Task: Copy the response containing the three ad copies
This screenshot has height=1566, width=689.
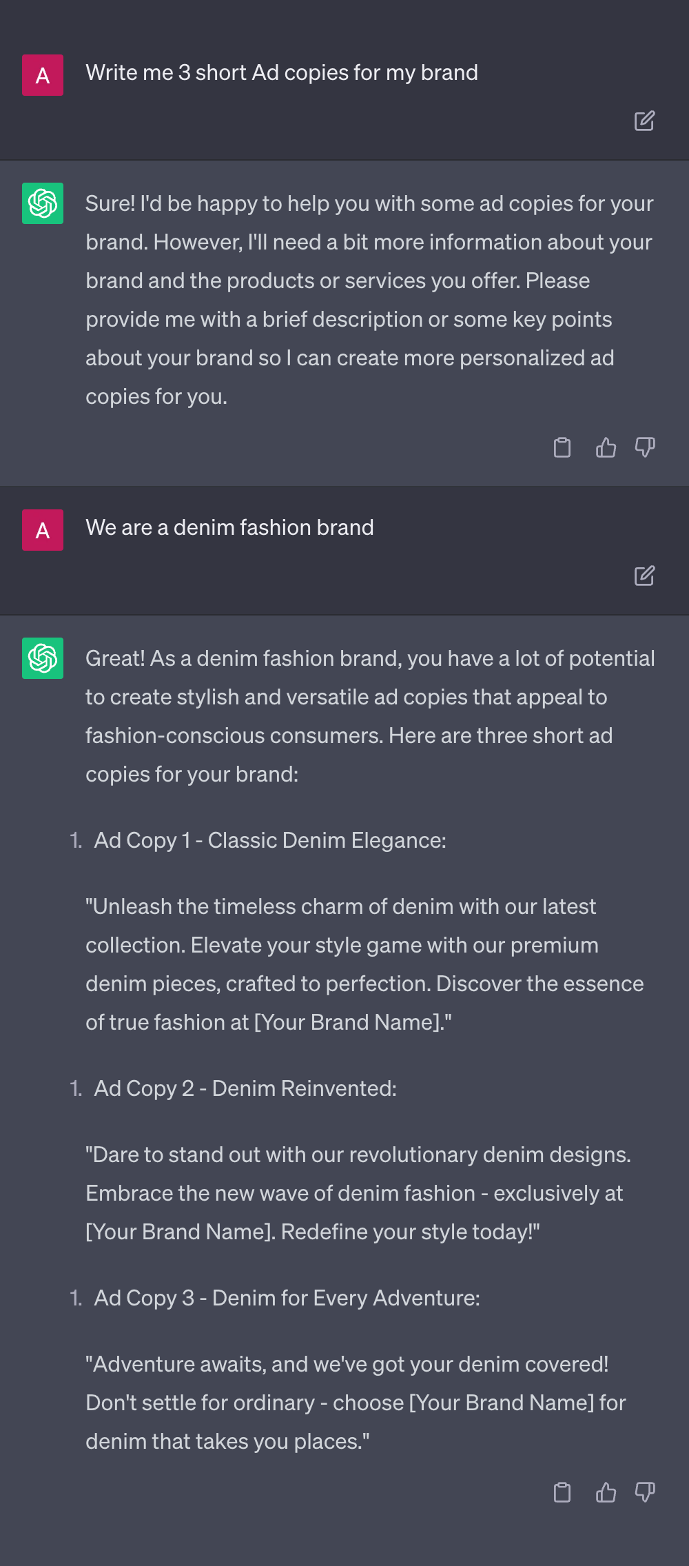Action: pyautogui.click(x=562, y=1492)
